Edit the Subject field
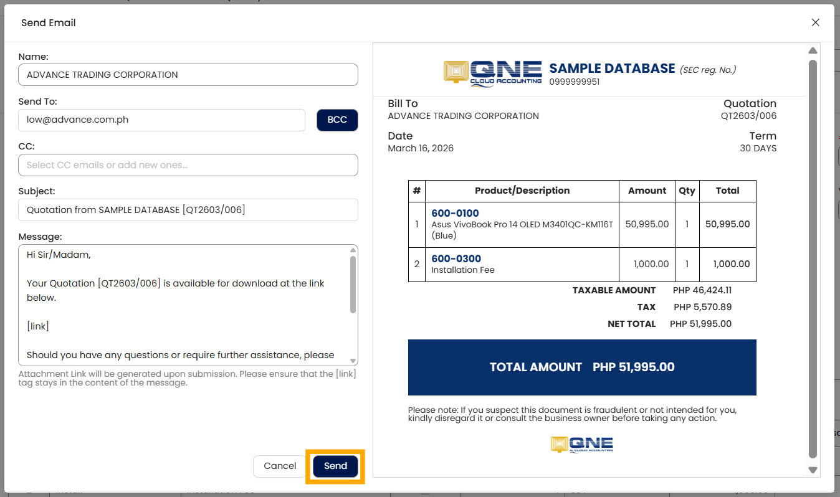 pos(188,210)
